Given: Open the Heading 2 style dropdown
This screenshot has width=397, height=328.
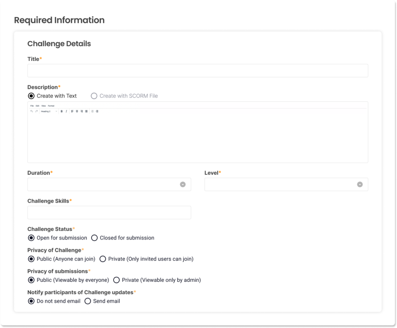Looking at the screenshot, I should click(x=49, y=111).
